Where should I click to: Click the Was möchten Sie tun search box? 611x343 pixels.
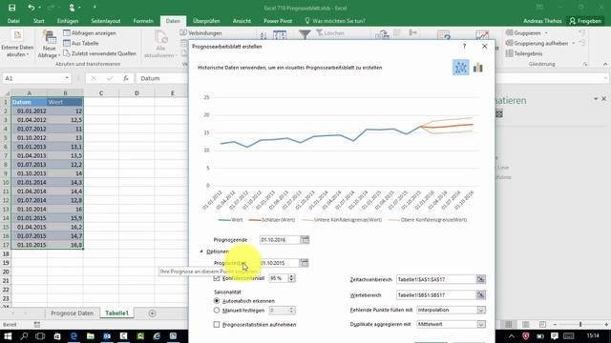(x=334, y=21)
